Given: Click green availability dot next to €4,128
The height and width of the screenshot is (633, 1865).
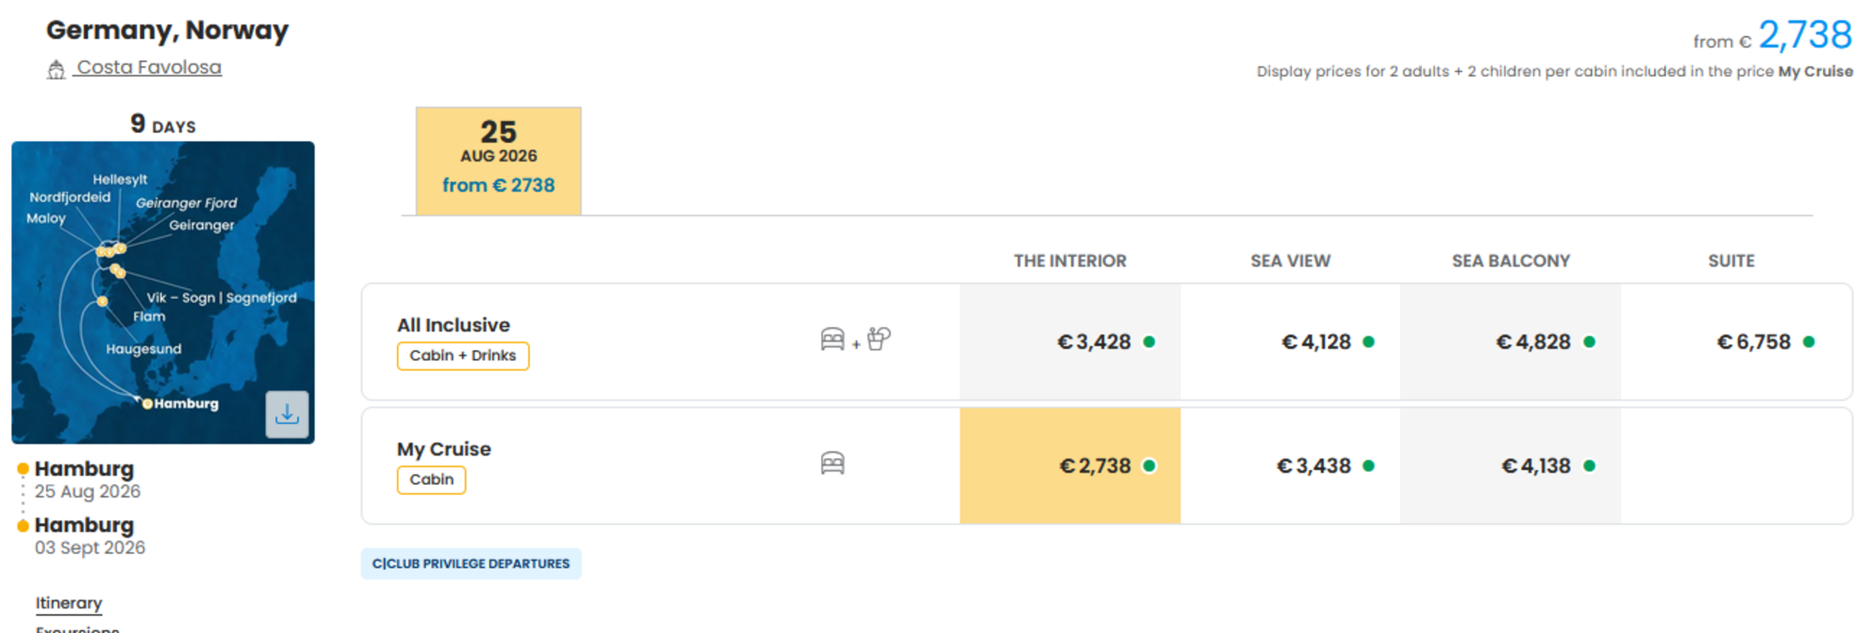Looking at the screenshot, I should [x=1368, y=342].
